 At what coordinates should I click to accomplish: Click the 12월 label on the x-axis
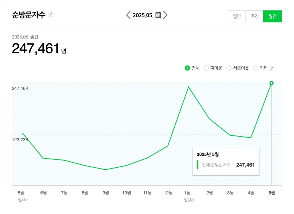(x=168, y=193)
